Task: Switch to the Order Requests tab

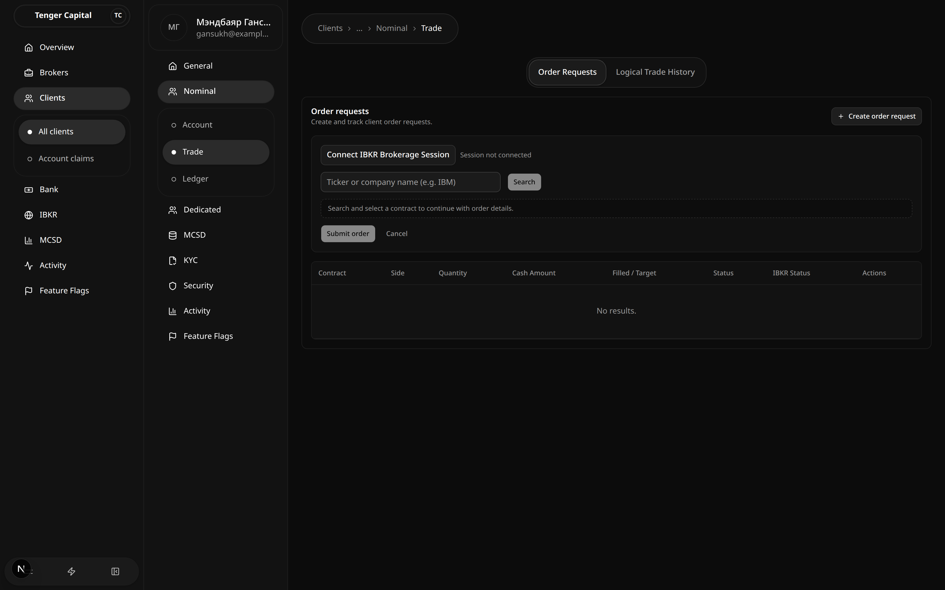Action: tap(567, 72)
